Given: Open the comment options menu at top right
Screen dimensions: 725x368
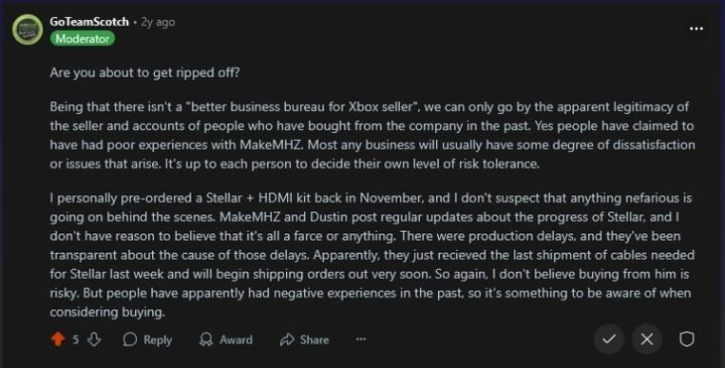Looking at the screenshot, I should [x=696, y=29].
